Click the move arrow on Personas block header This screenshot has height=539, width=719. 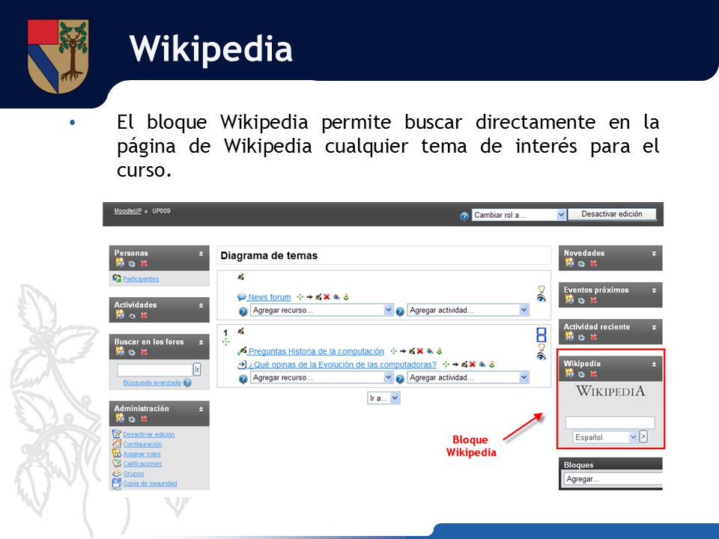201,254
